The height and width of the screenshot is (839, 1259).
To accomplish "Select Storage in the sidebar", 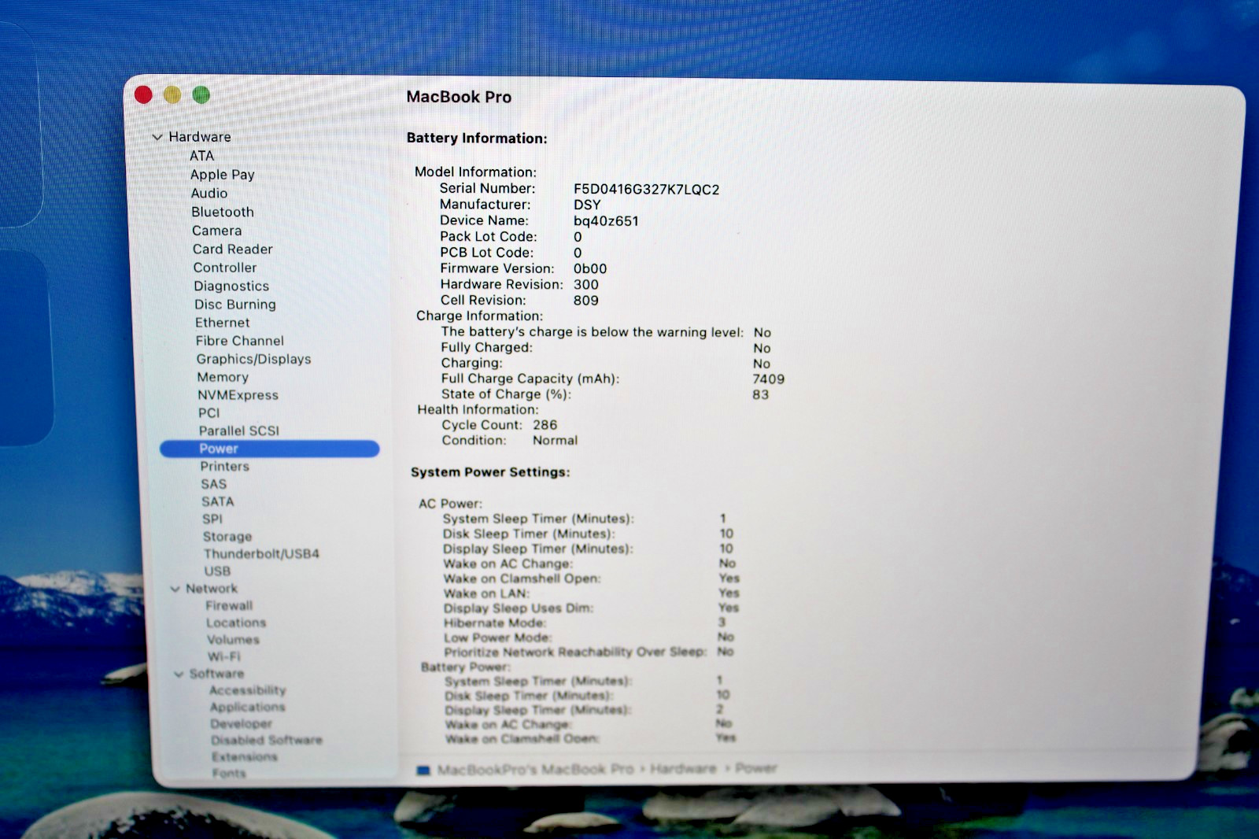I will 227,536.
